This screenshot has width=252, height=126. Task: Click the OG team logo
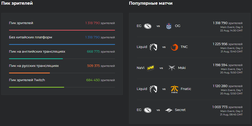tap(169, 26)
